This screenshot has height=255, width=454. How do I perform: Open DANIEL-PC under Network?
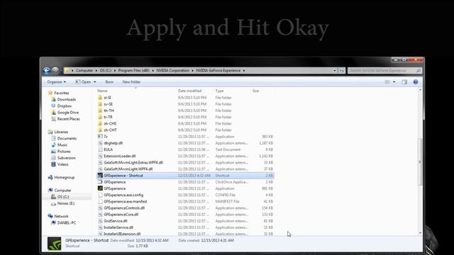pyautogui.click(x=66, y=223)
